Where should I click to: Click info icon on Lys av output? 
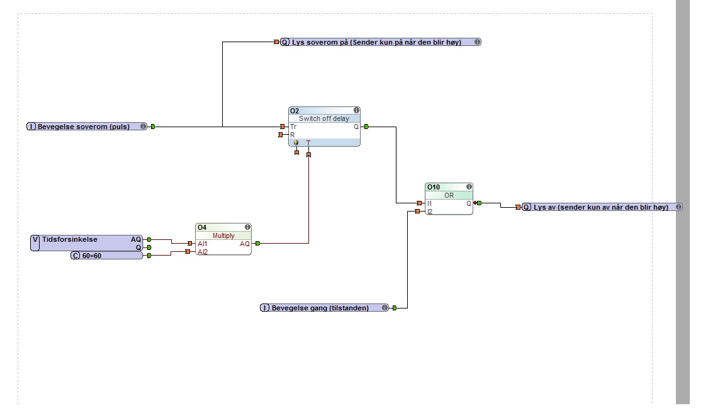(x=678, y=207)
